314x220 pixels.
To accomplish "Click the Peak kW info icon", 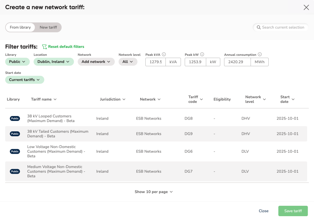I will coord(202,54).
